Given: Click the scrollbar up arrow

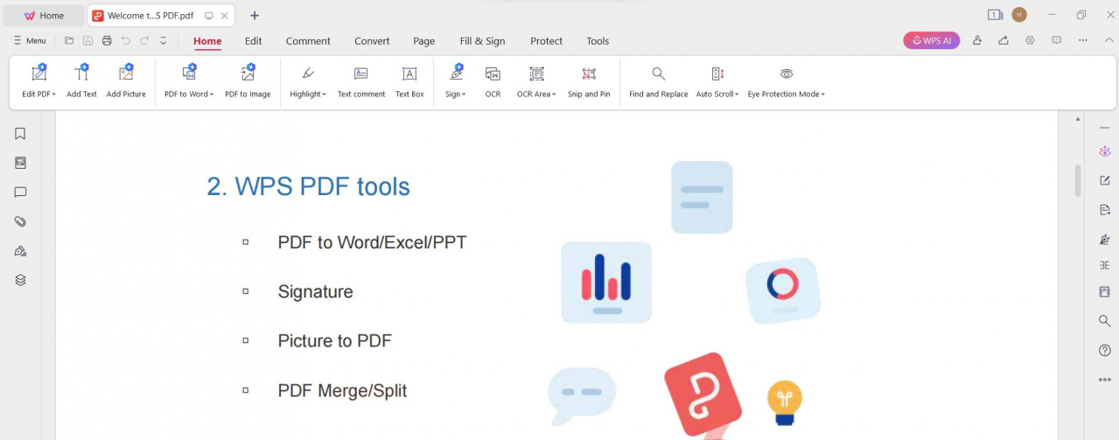Looking at the screenshot, I should pos(1078,118).
